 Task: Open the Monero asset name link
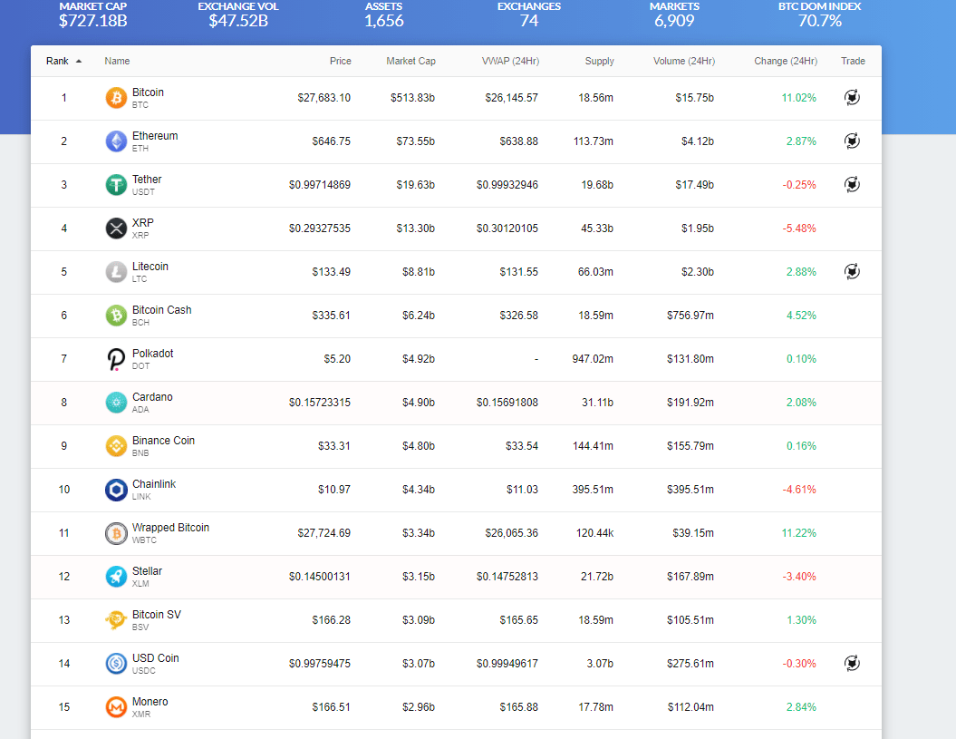(150, 702)
